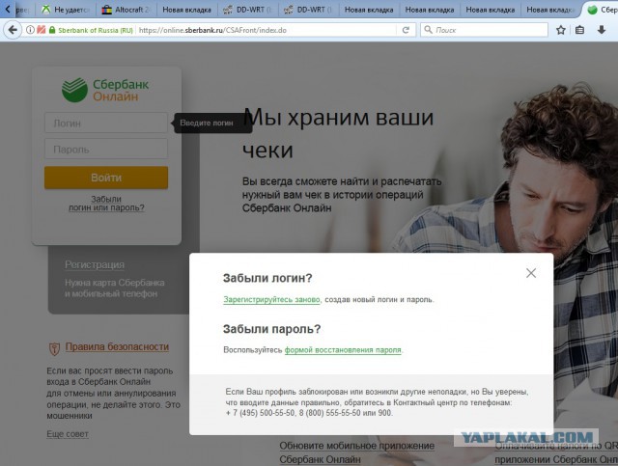Click the Пароль input field

pyautogui.click(x=106, y=149)
